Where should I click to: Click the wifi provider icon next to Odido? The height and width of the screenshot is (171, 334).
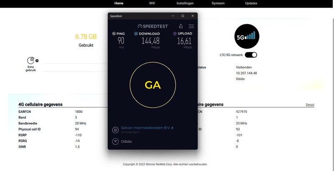click(116, 141)
